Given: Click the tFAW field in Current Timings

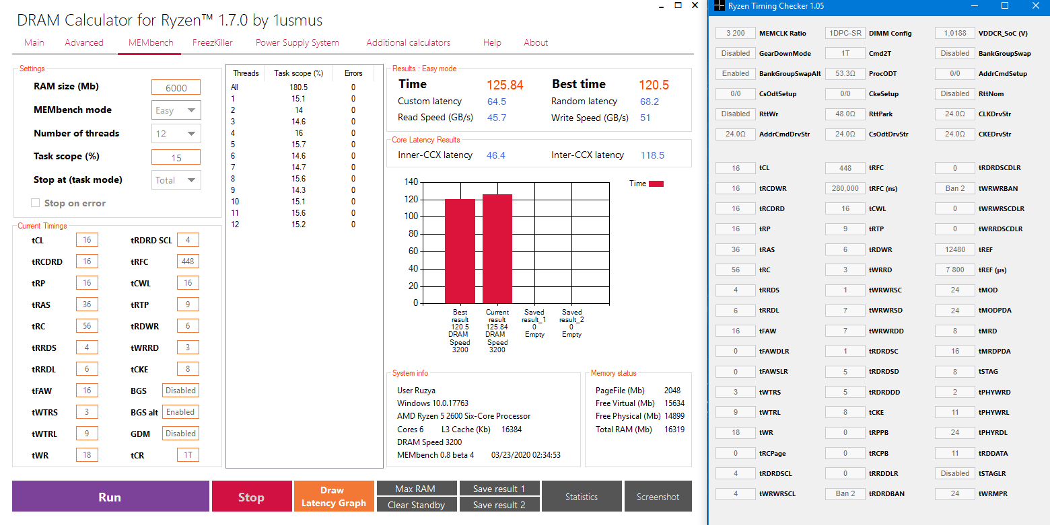Looking at the screenshot, I should [x=87, y=391].
